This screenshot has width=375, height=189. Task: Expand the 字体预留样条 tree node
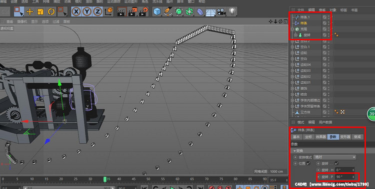(x=292, y=106)
